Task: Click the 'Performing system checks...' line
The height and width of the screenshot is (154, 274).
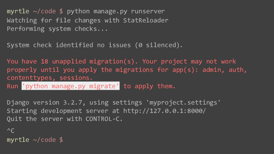Action: (x=57, y=29)
